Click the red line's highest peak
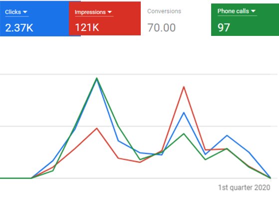 coord(184,87)
